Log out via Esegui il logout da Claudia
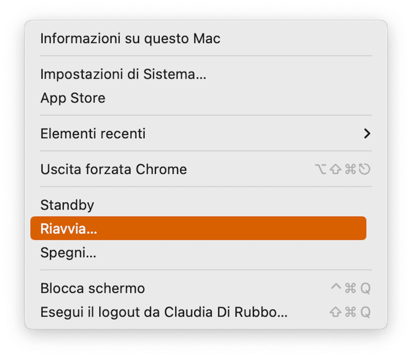 coord(164,312)
